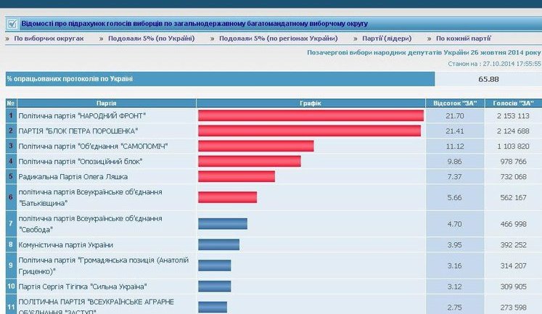The width and height of the screenshot is (542, 314).
Task: Select 'Комуністична партія України' name
Action: coord(66,245)
